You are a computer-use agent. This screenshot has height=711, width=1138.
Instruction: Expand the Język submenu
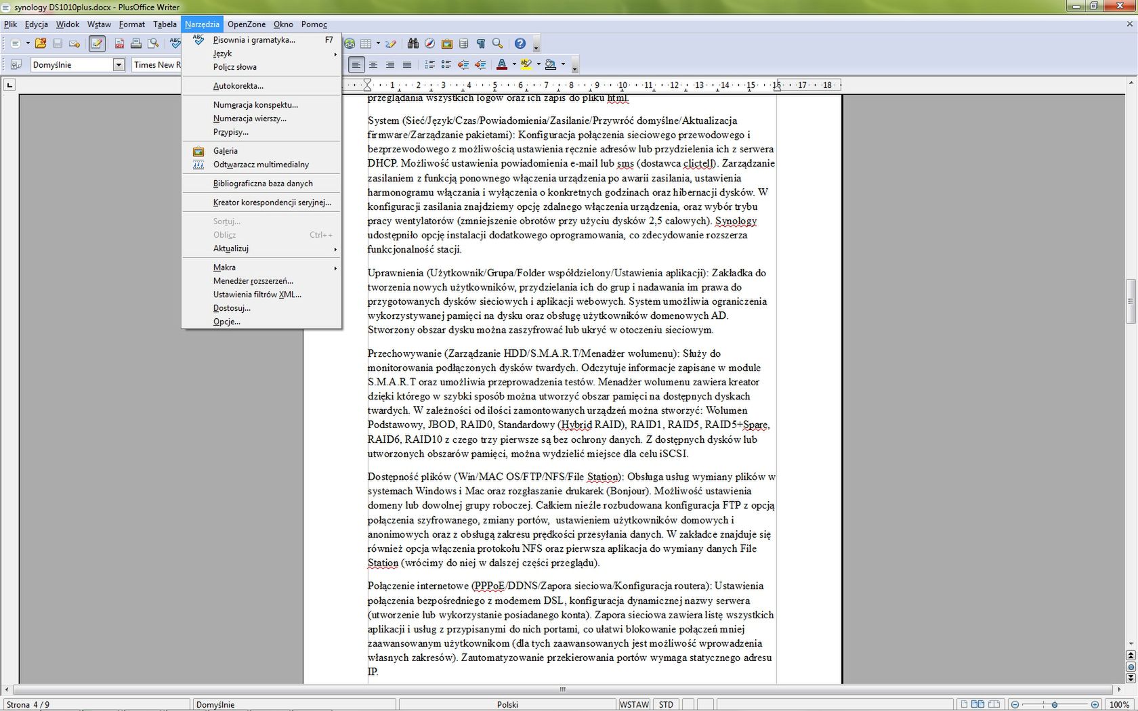[261, 53]
